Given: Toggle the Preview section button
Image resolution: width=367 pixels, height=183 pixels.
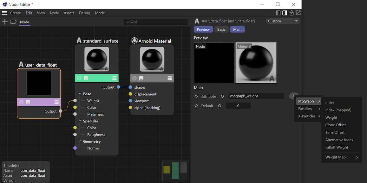Looking at the screenshot, I should click(203, 29).
